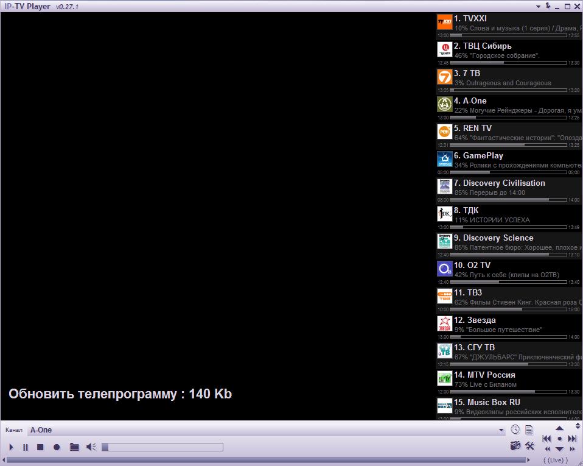Toggle control panel size with up-down arrows
583x466 pixels.
pyautogui.click(x=578, y=426)
